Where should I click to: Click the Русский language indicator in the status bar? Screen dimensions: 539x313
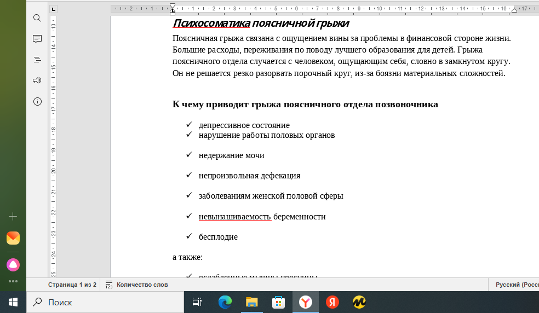click(517, 285)
